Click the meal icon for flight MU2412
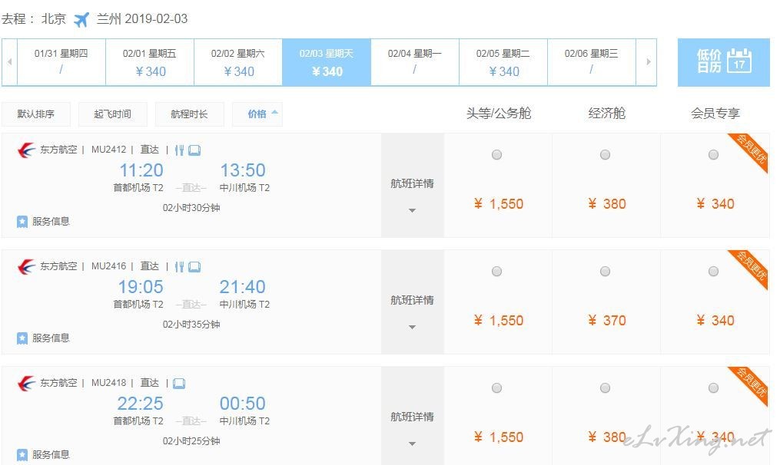 point(180,150)
